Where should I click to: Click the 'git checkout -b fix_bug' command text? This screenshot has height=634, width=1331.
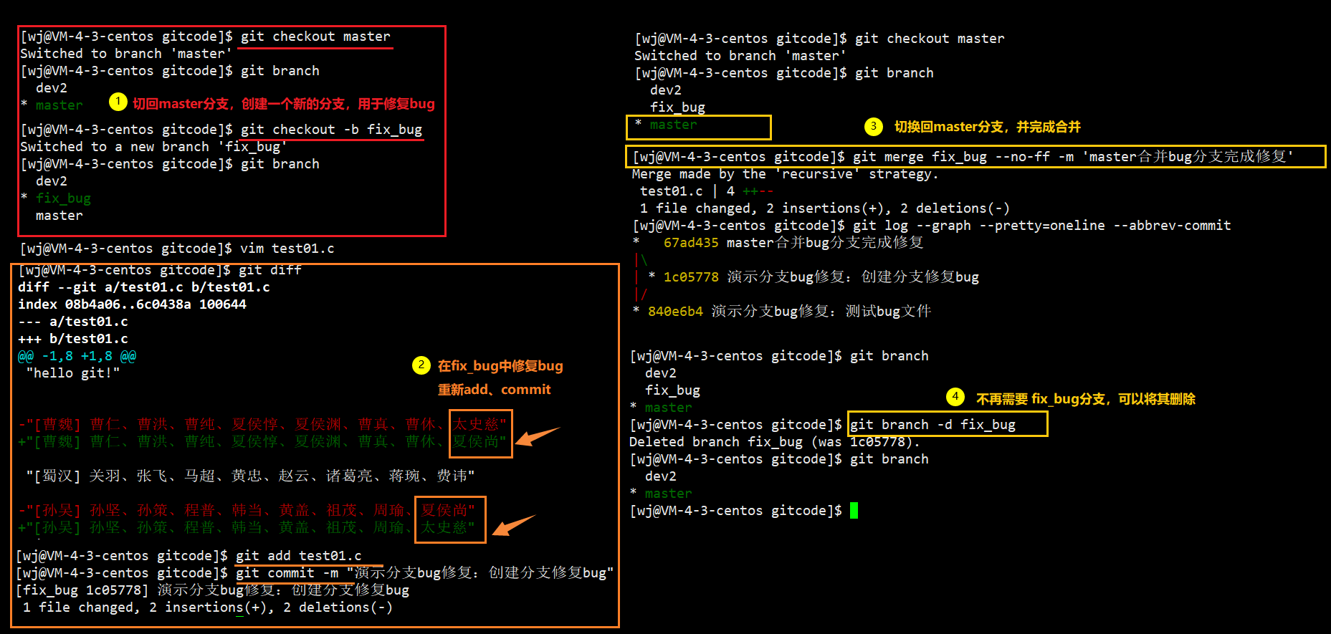tap(331, 130)
